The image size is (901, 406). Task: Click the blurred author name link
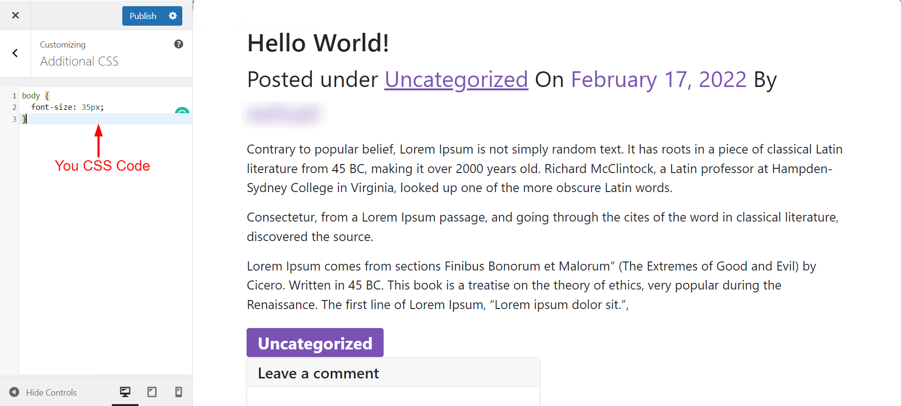coord(284,115)
